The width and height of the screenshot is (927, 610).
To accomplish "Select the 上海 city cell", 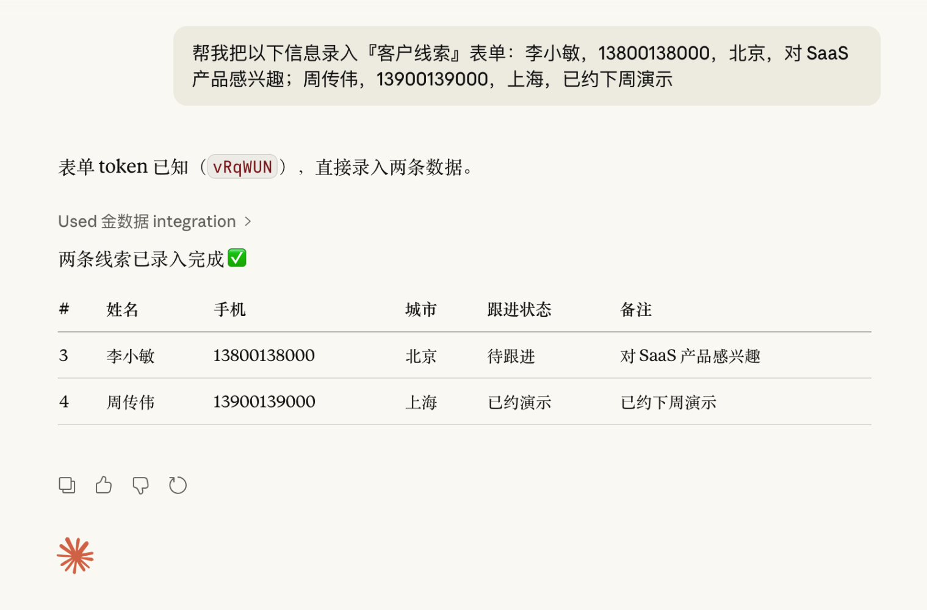I will pyautogui.click(x=421, y=403).
